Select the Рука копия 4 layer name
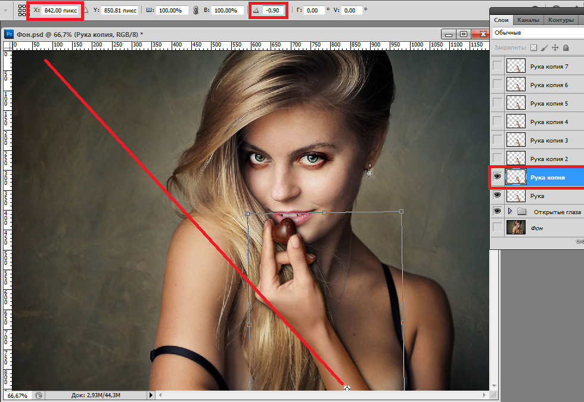584x402 pixels. click(x=549, y=122)
